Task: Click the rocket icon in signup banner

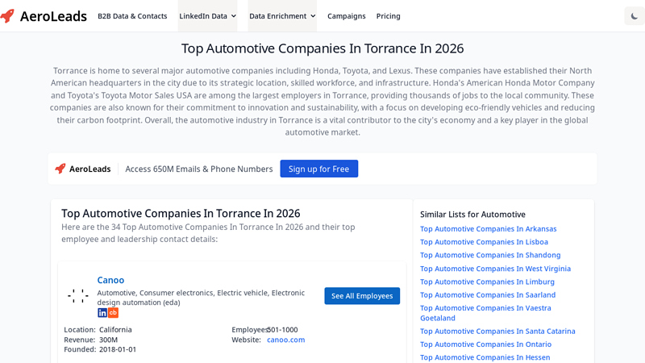Action: coord(60,169)
